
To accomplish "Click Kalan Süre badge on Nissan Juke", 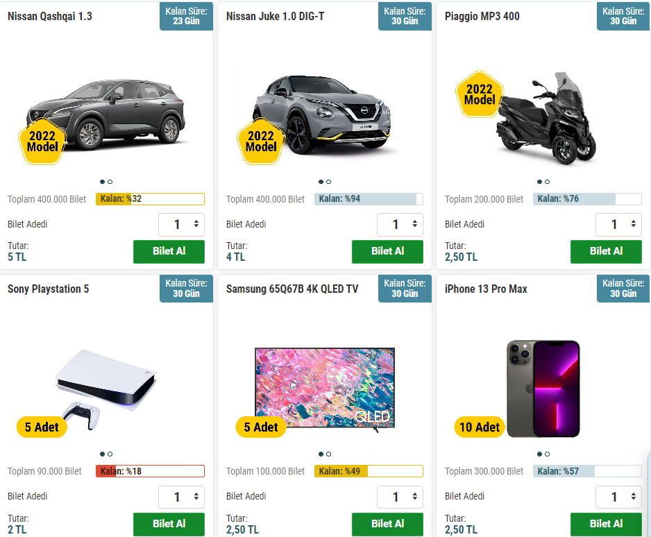I will (405, 16).
